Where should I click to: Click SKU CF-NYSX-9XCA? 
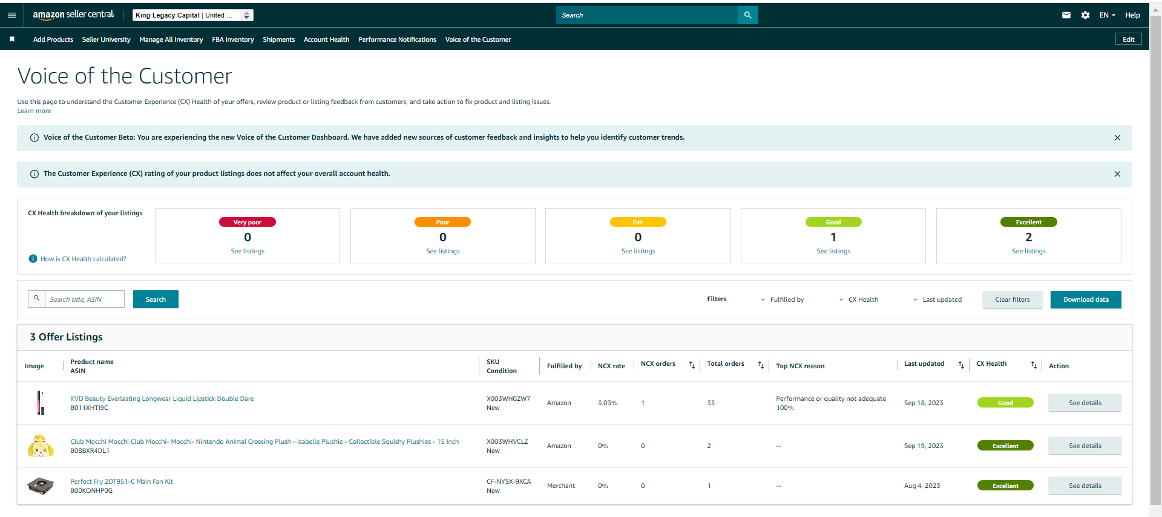coord(509,481)
